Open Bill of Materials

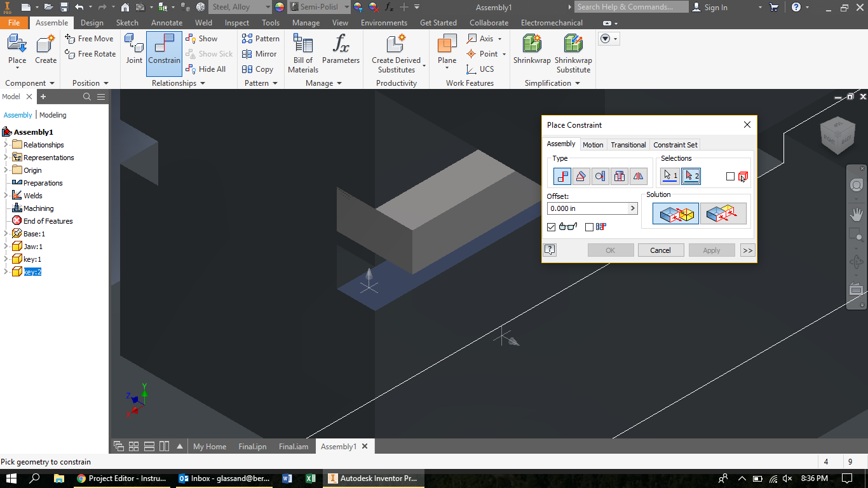(303, 53)
